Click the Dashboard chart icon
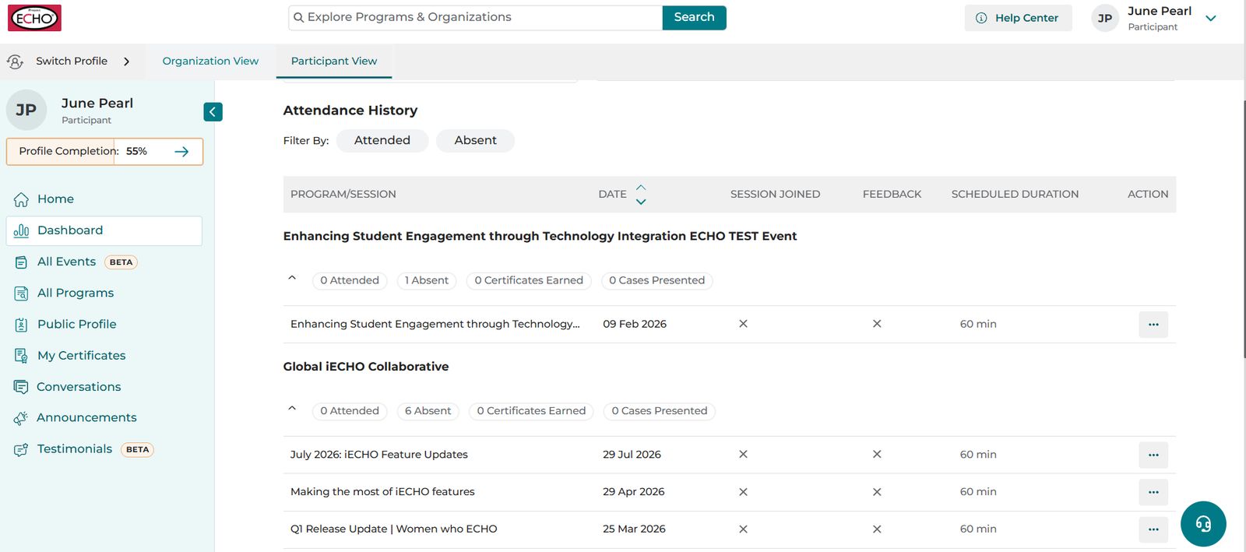The width and height of the screenshot is (1246, 552). pyautogui.click(x=21, y=230)
